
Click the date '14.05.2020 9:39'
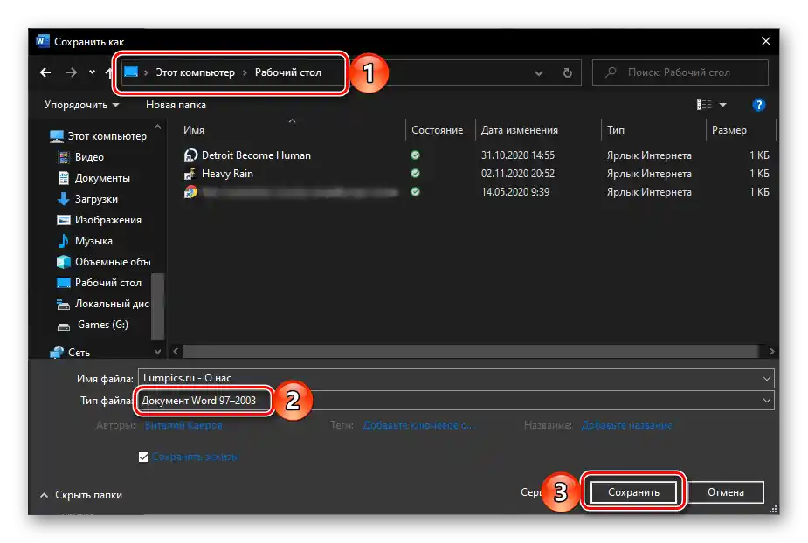(x=515, y=192)
